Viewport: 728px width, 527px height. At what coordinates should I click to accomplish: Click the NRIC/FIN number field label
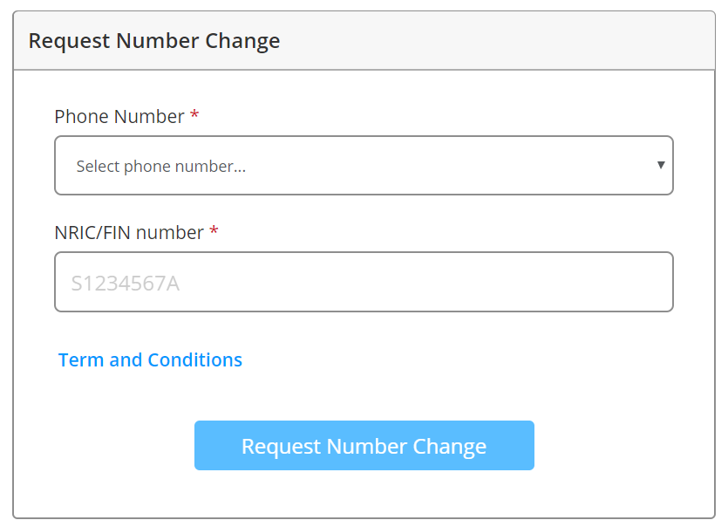[129, 233]
